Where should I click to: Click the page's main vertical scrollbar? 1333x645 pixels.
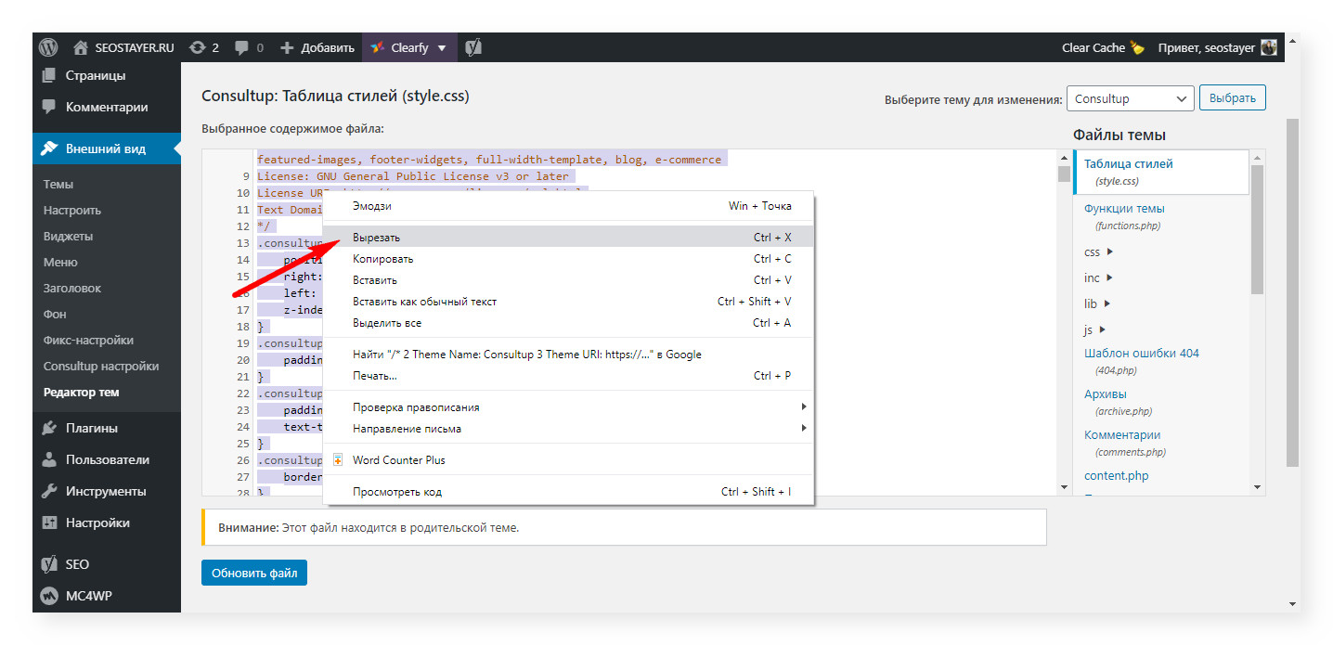tap(1292, 292)
